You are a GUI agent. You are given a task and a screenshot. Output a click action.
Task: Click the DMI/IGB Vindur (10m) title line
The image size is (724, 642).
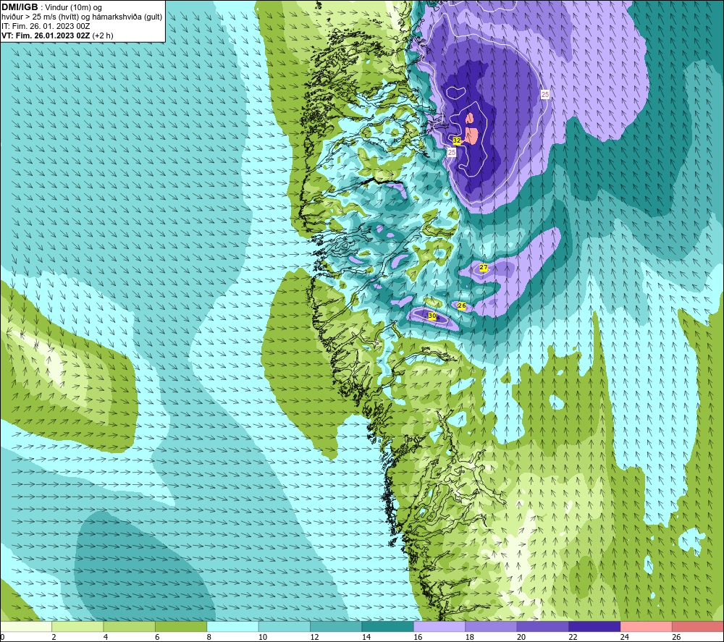(x=52, y=7)
